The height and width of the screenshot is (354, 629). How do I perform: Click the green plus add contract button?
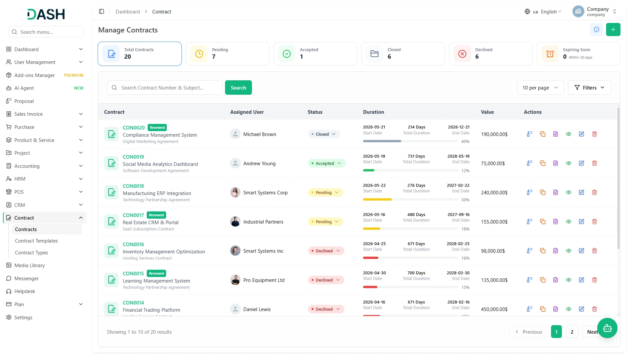[613, 29]
